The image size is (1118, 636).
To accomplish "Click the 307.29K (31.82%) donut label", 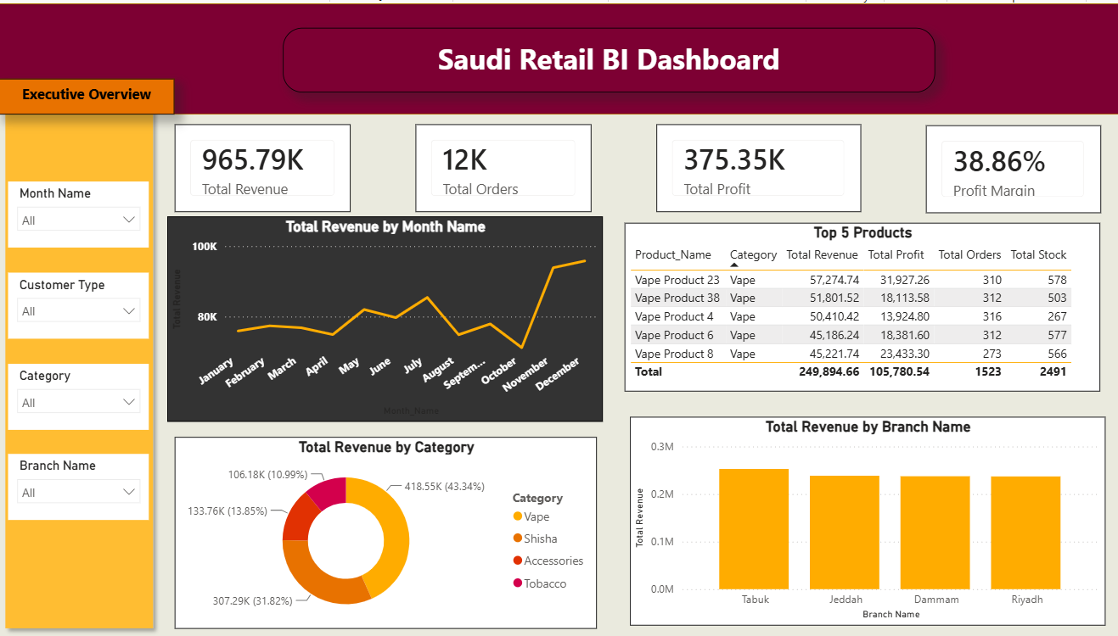I will click(x=252, y=600).
